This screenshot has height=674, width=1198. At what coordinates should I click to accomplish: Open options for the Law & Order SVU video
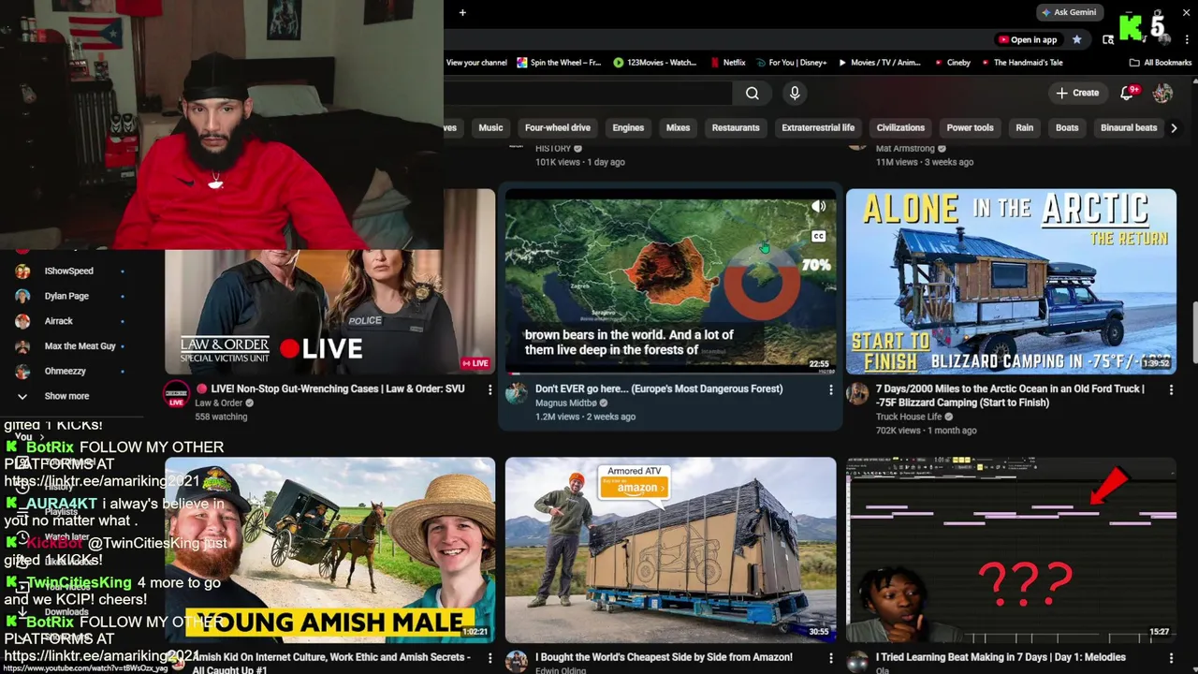point(489,389)
